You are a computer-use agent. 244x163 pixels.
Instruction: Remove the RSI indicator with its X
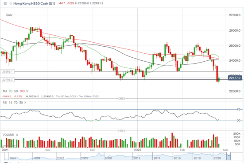[x=25, y=103]
